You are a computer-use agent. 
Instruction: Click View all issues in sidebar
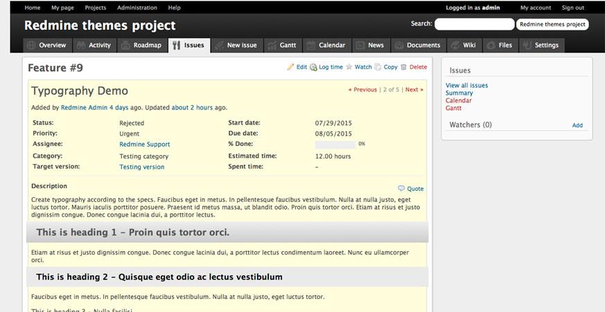(466, 86)
